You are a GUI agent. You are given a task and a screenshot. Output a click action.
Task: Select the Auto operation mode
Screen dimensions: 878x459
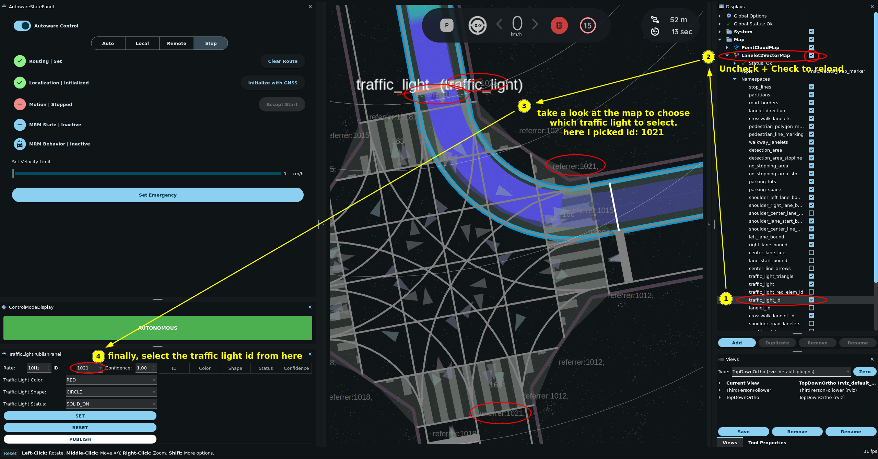coord(108,43)
